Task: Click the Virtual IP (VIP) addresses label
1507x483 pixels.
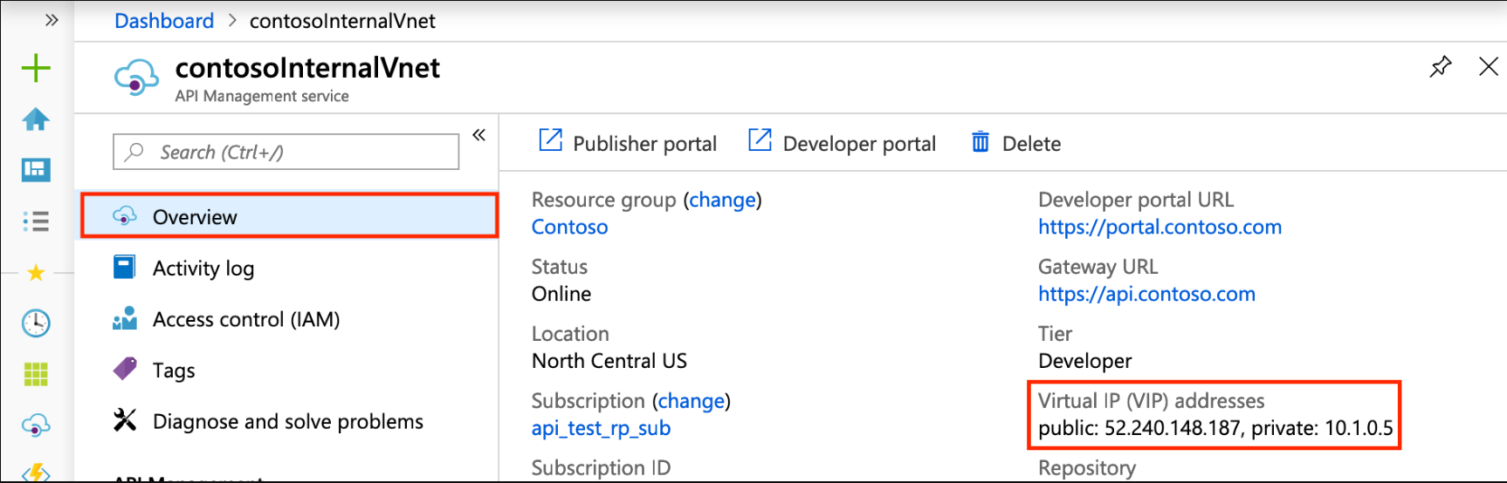Action: pos(1151,401)
